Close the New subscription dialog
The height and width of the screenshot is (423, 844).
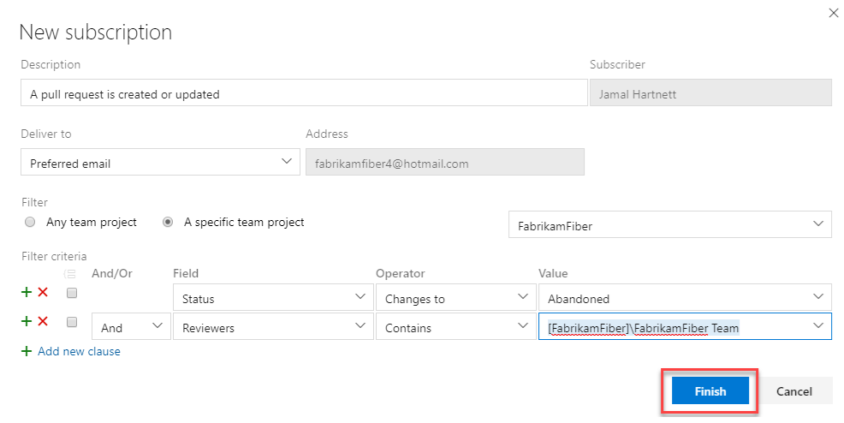(x=834, y=14)
